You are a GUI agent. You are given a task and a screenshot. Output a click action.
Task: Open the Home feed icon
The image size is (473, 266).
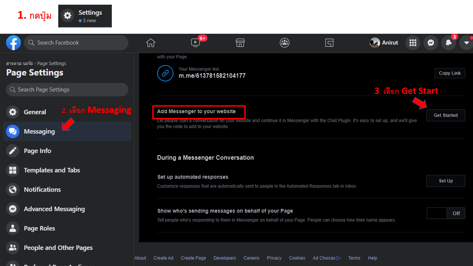pyautogui.click(x=151, y=43)
